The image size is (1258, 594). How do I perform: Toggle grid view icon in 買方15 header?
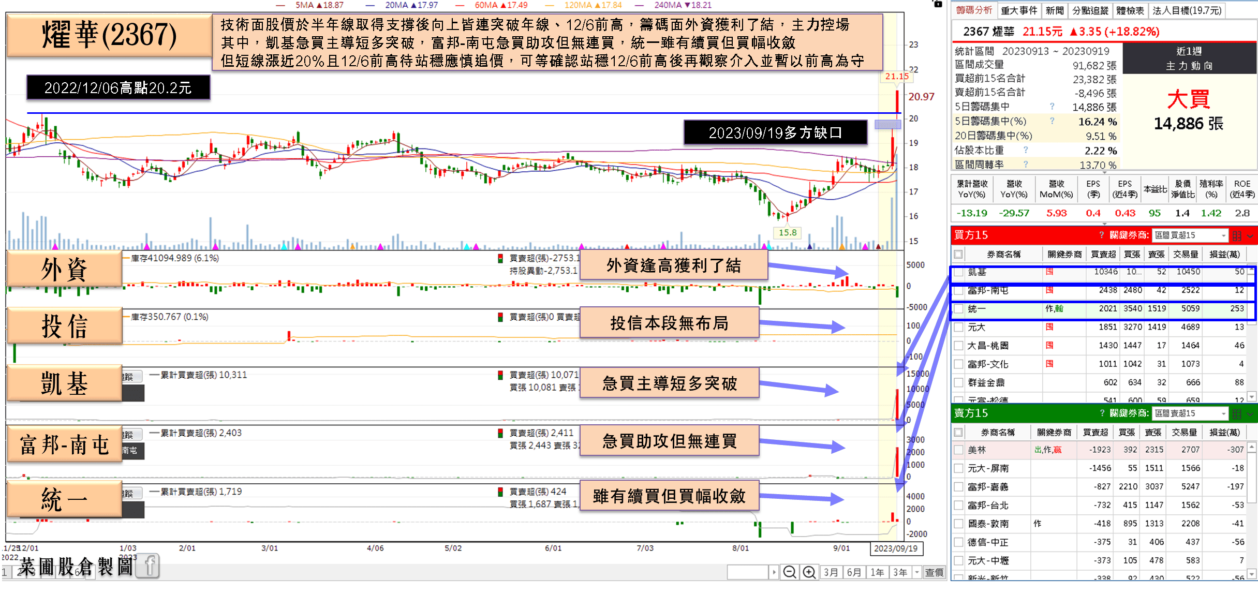coord(1237,236)
